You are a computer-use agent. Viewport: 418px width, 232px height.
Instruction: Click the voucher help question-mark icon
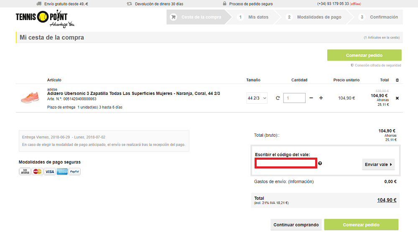tap(320, 163)
